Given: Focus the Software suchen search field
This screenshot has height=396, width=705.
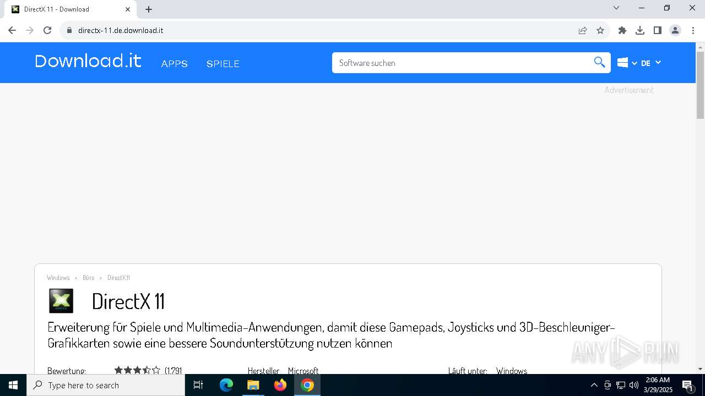Looking at the screenshot, I should click(463, 63).
